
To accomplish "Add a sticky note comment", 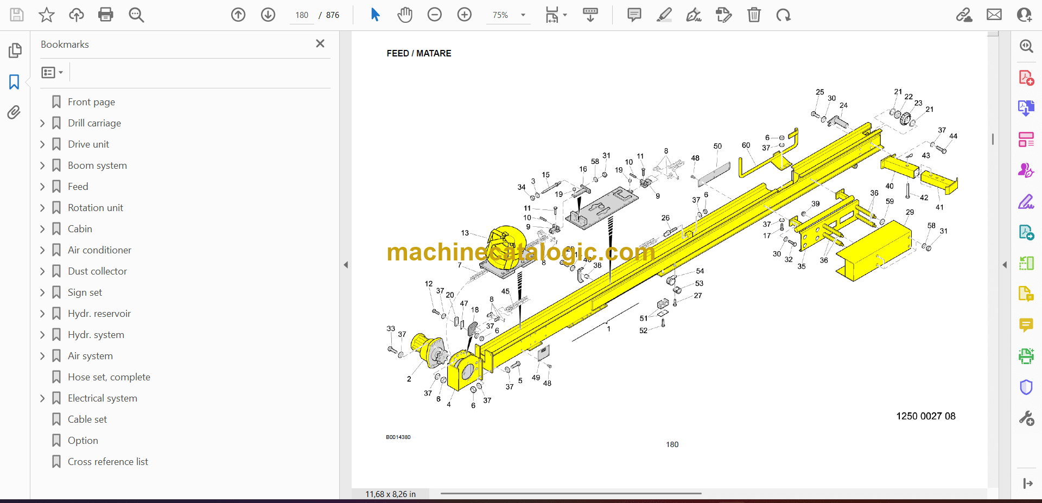I will (x=634, y=15).
